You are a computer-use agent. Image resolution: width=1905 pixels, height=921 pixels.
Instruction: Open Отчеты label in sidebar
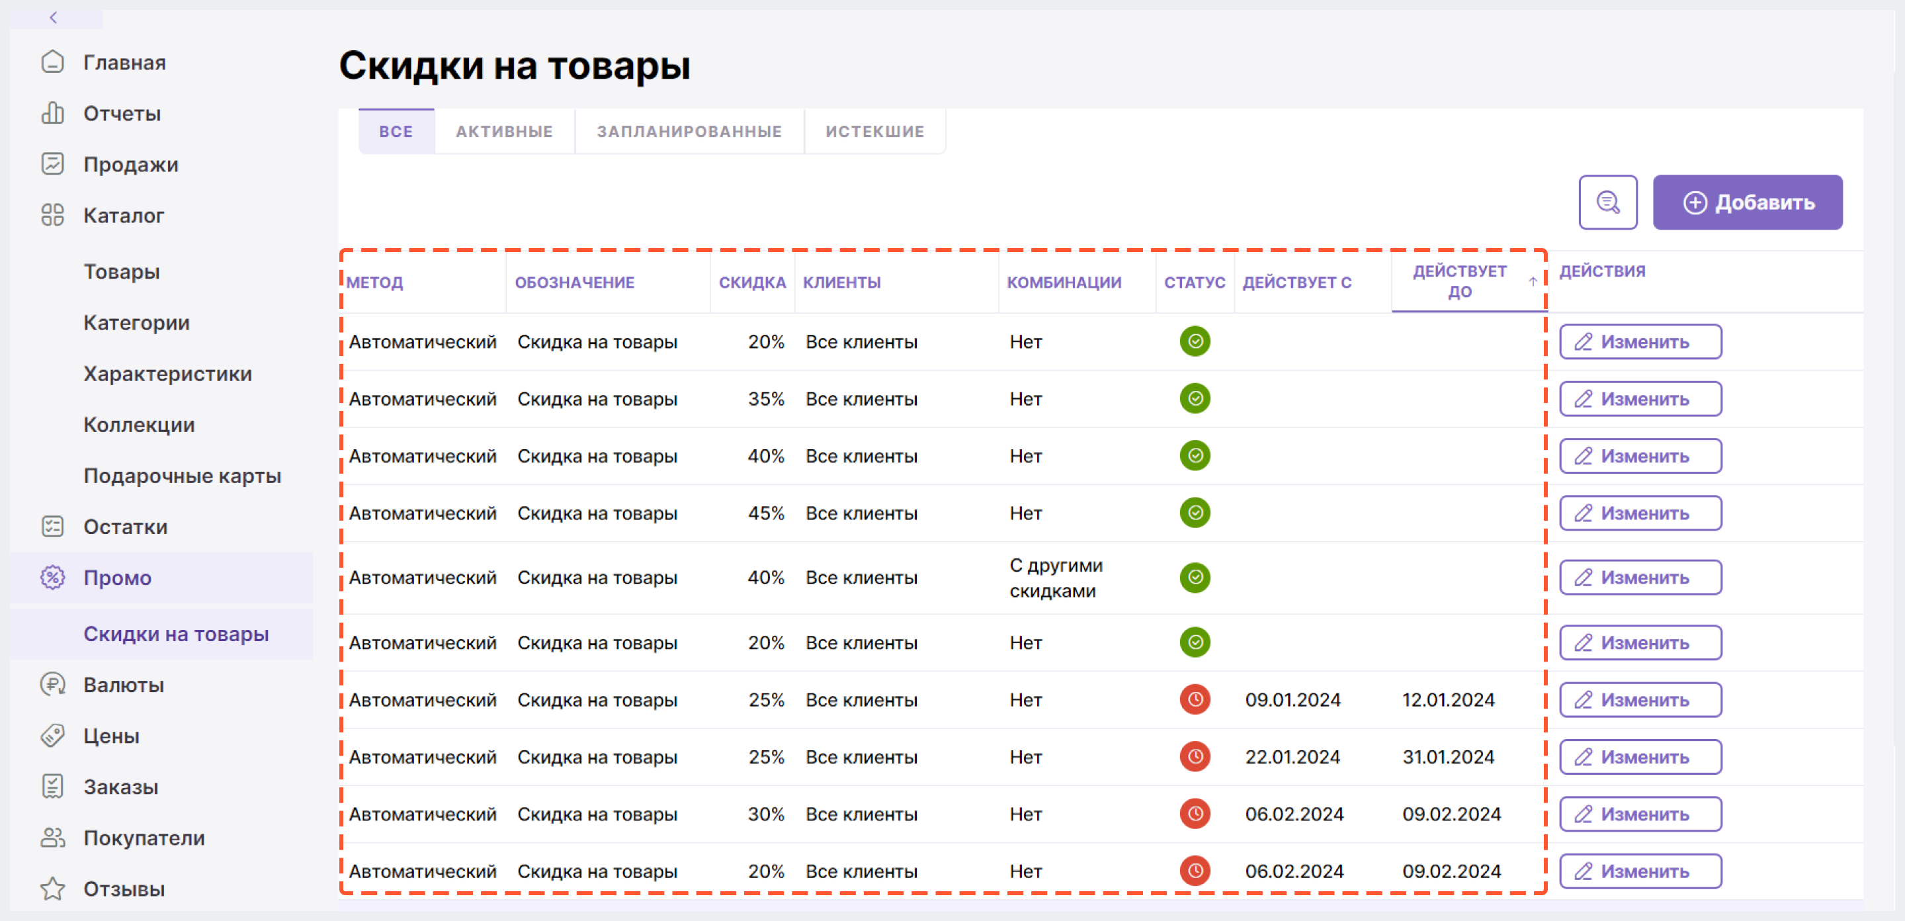click(122, 113)
